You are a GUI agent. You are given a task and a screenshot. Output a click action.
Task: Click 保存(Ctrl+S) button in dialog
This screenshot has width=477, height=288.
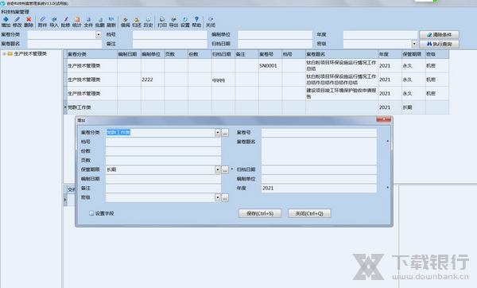tap(260, 213)
